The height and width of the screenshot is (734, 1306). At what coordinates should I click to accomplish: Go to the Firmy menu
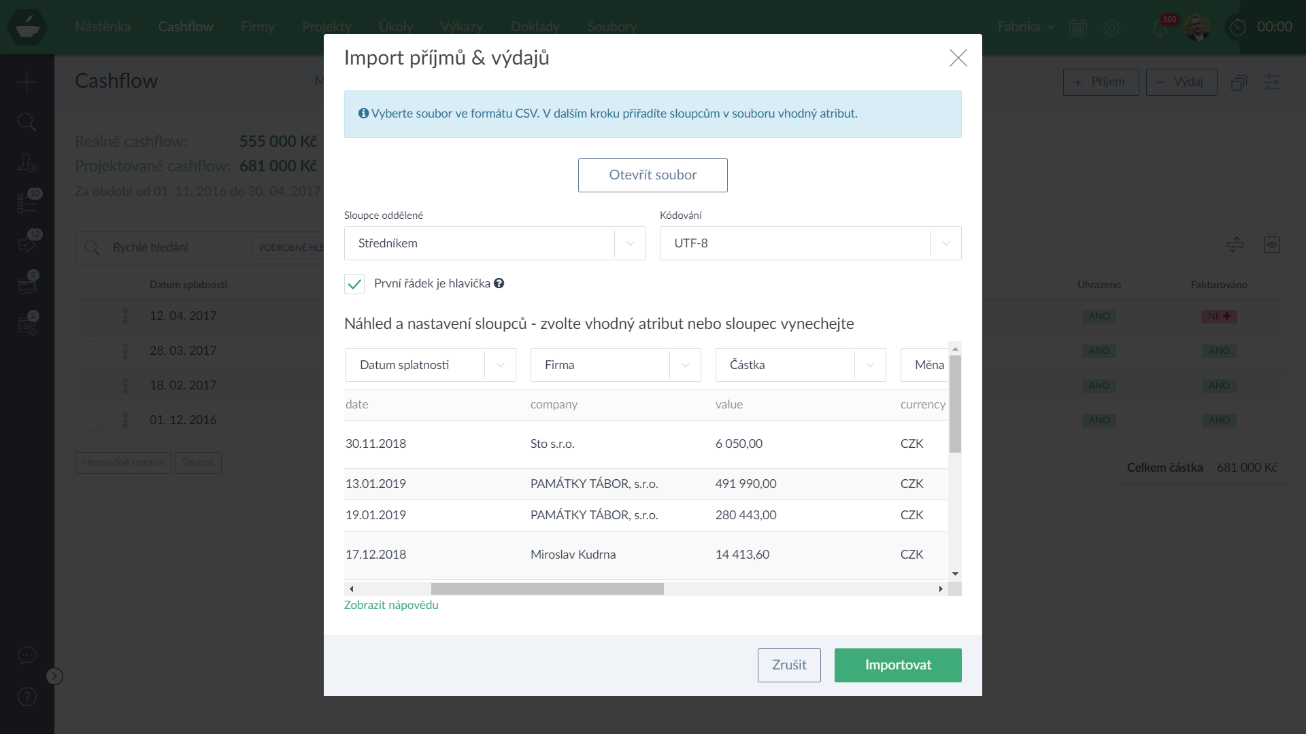258,27
